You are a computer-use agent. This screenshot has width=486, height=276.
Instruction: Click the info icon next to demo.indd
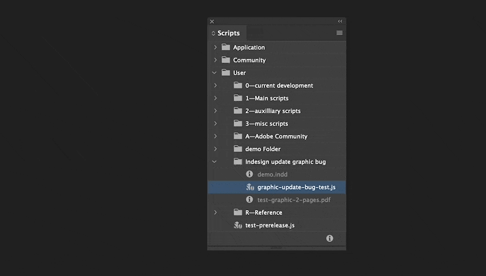tap(249, 174)
